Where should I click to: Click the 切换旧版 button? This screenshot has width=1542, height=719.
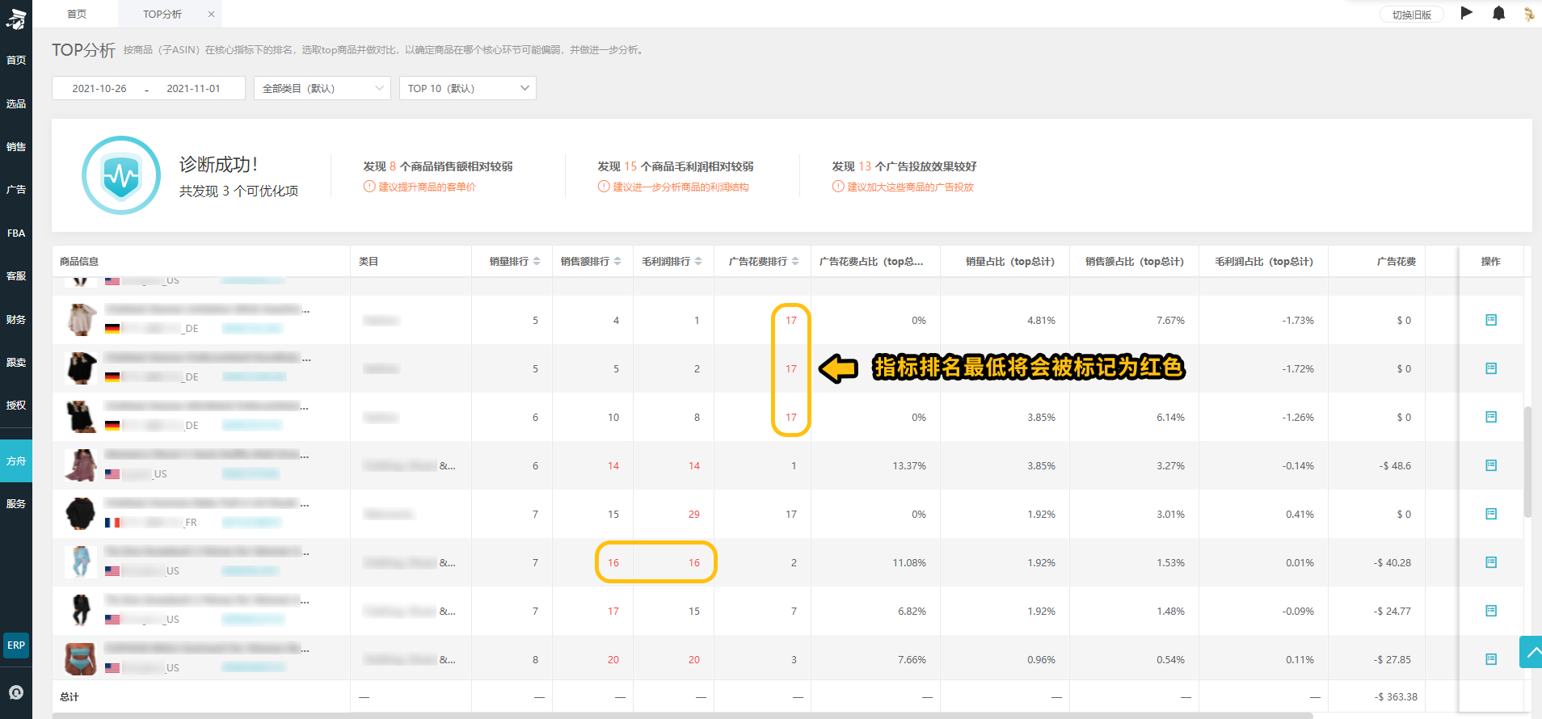click(x=1412, y=15)
